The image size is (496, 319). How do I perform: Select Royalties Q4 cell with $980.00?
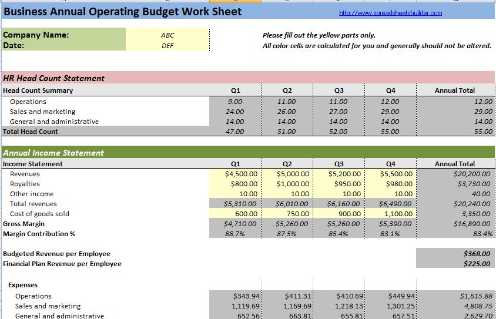tap(391, 184)
